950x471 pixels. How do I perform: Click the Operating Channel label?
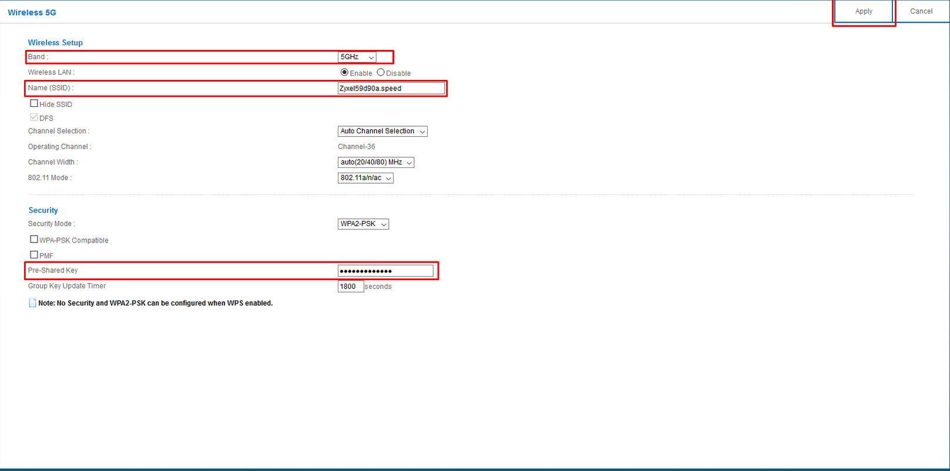[59, 147]
